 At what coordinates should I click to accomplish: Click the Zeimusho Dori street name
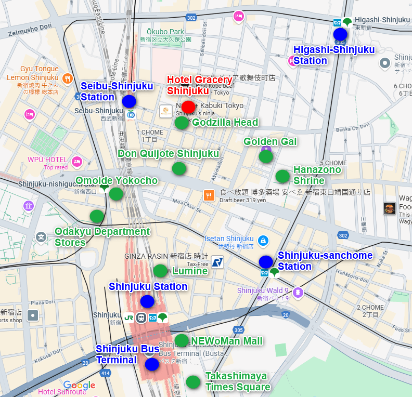(x=30, y=30)
